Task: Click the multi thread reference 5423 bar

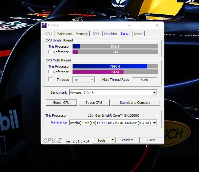Action: click(115, 72)
